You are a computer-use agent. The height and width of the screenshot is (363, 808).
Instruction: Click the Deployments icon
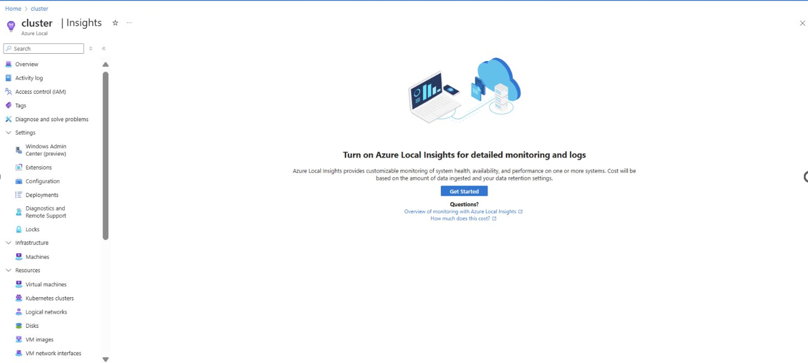tap(19, 195)
